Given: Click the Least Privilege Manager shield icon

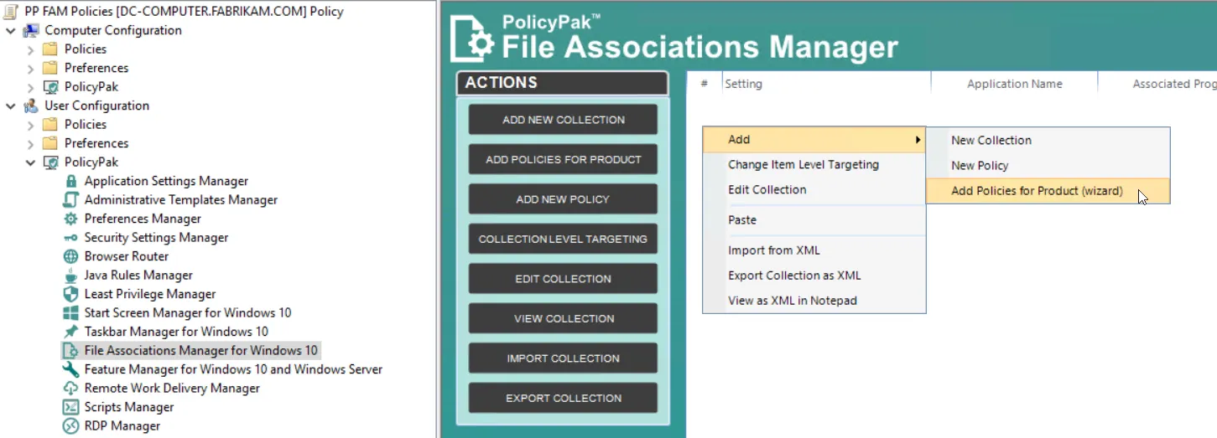Looking at the screenshot, I should (70, 294).
